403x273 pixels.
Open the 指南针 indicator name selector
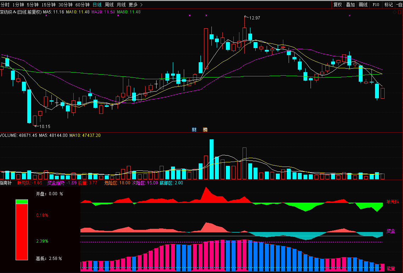6,183
